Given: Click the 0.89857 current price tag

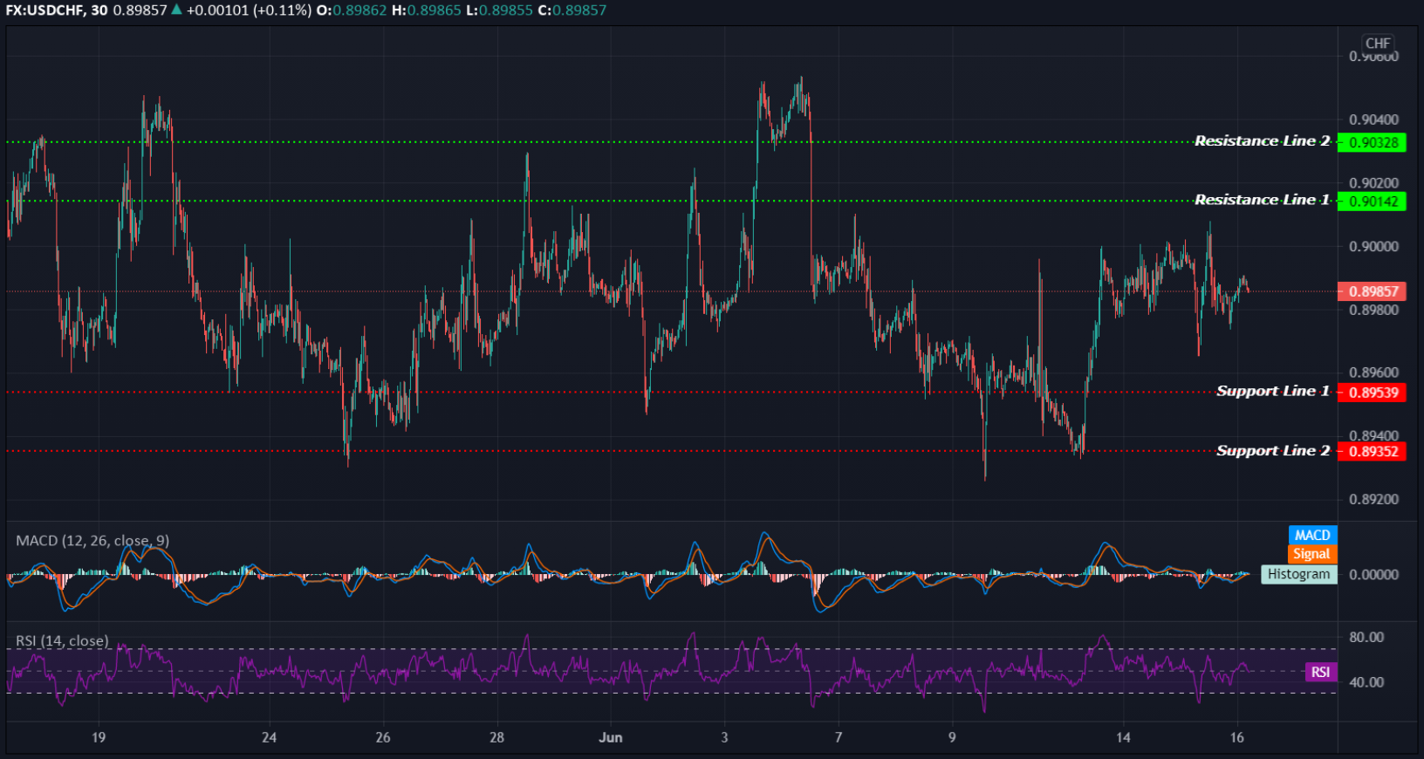Looking at the screenshot, I should point(1372,291).
